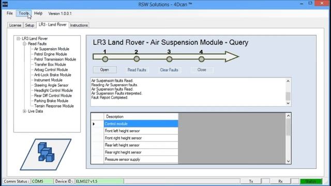331x186 pixels.
Task: Select the Front right height sensor row
Action: click(x=141, y=138)
